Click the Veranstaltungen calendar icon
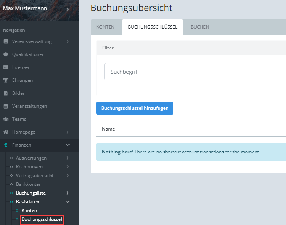The image size is (286, 225). (x=6, y=106)
